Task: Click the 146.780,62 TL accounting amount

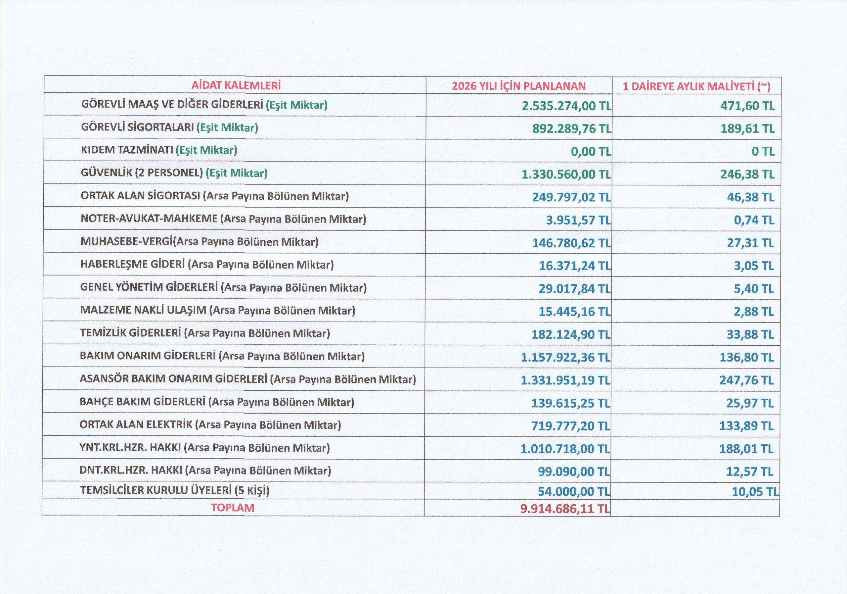Action: [x=571, y=243]
